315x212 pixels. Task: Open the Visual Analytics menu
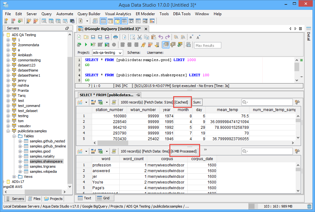[x=118, y=14]
